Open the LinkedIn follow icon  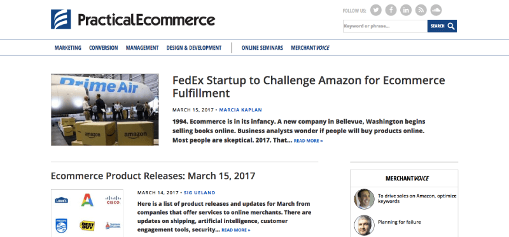[406, 10]
